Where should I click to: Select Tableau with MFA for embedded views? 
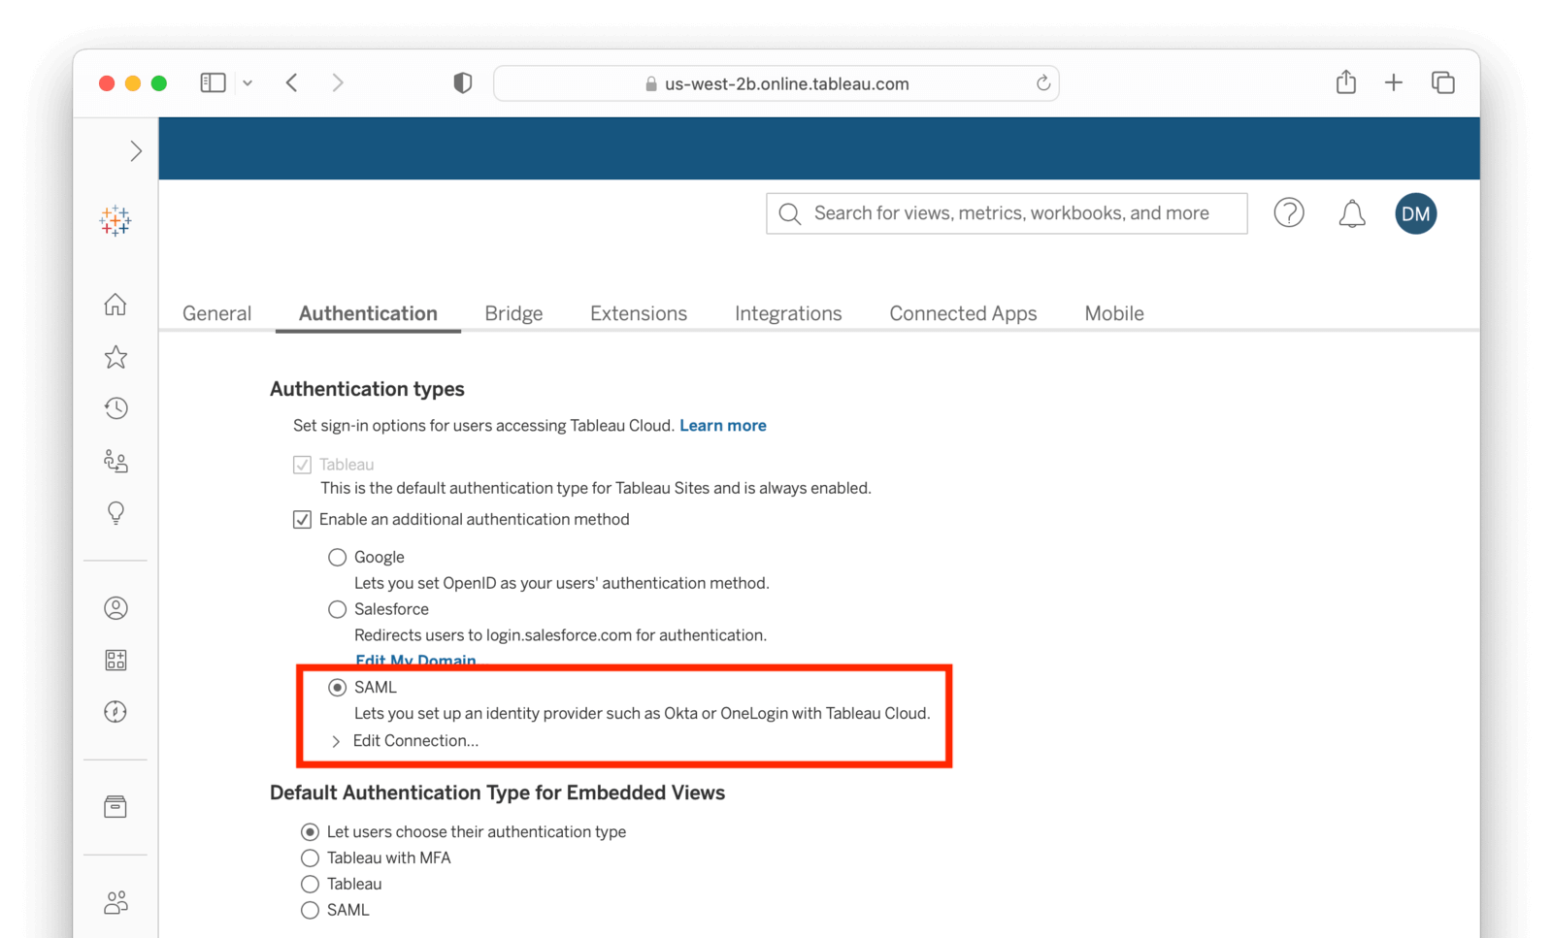pyautogui.click(x=310, y=858)
